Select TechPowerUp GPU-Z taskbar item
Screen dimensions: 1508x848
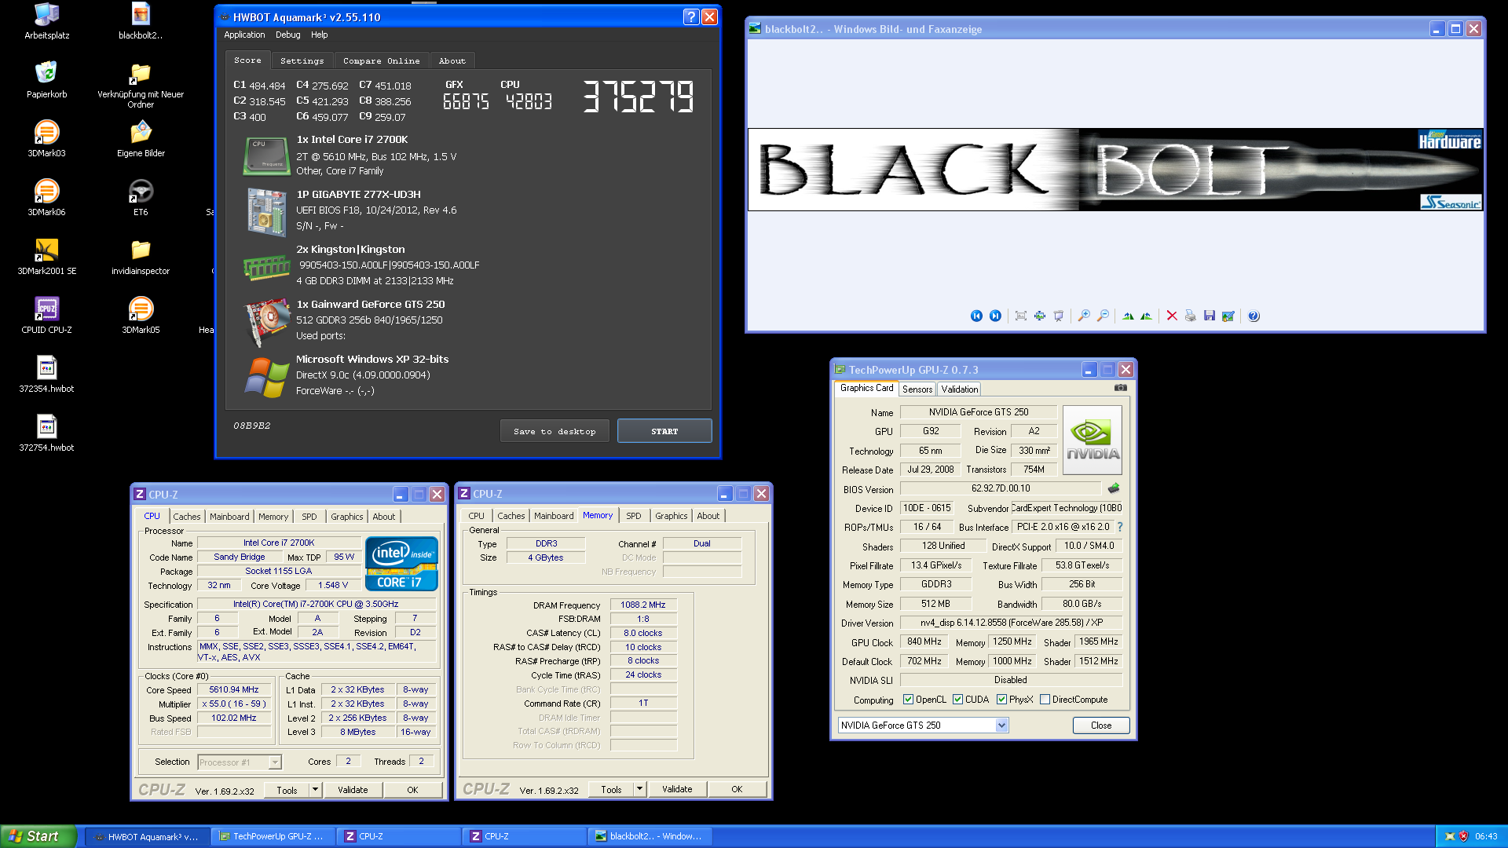point(272,836)
